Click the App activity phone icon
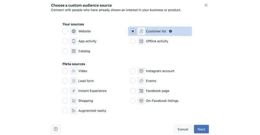The width and height of the screenshot is (260, 135). coord(74,41)
